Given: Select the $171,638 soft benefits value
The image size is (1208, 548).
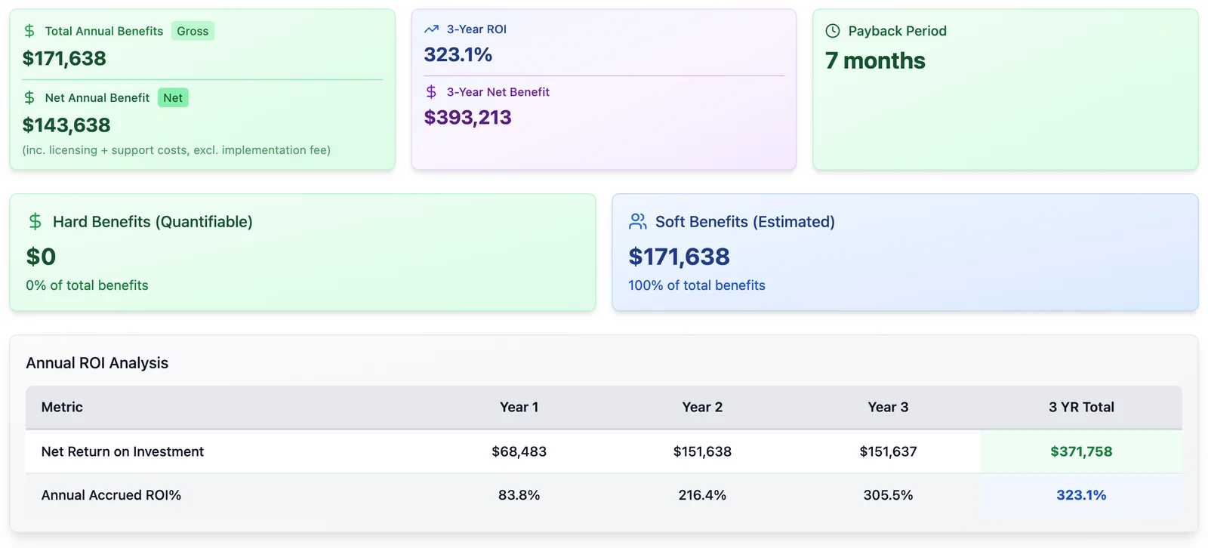Looking at the screenshot, I should click(679, 257).
